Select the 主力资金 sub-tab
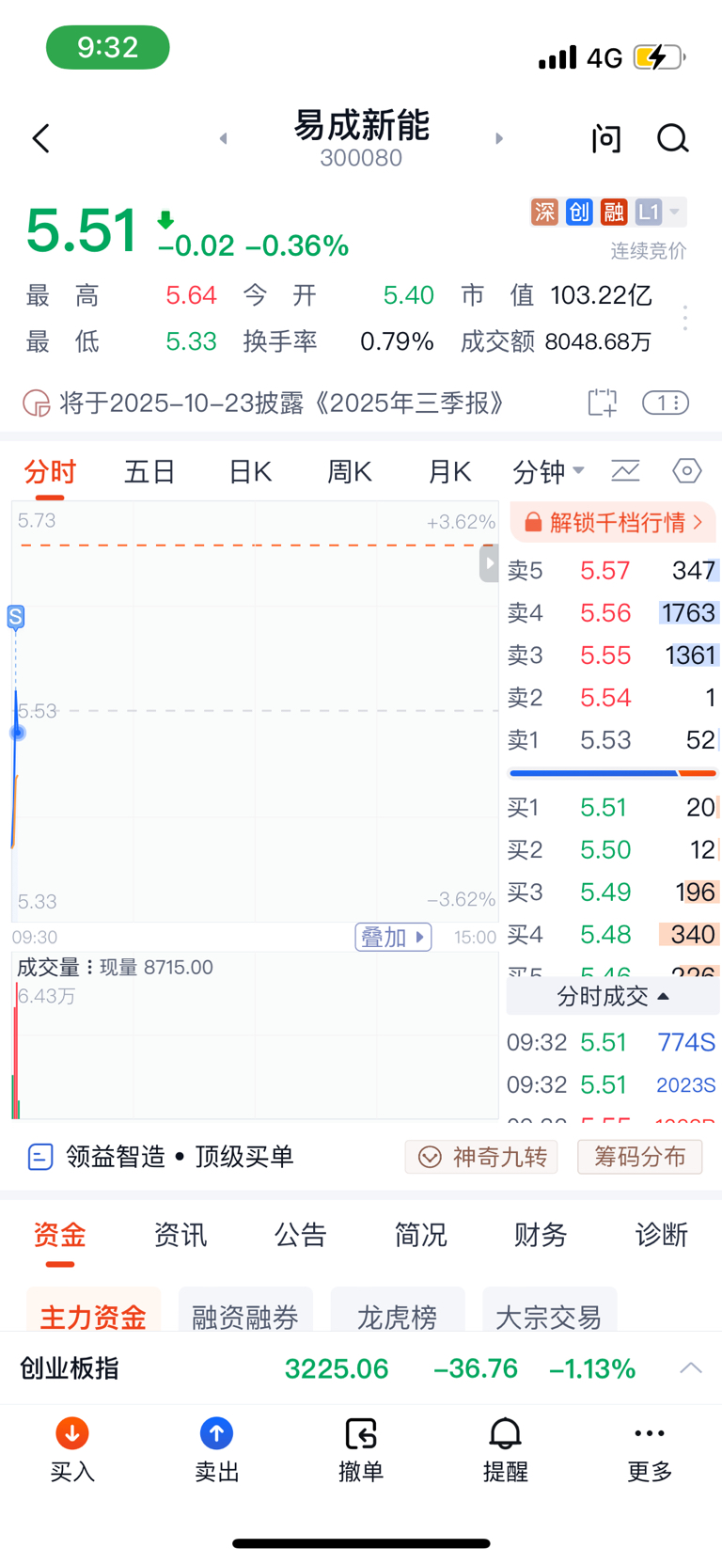The height and width of the screenshot is (1564, 722). pos(93,1310)
